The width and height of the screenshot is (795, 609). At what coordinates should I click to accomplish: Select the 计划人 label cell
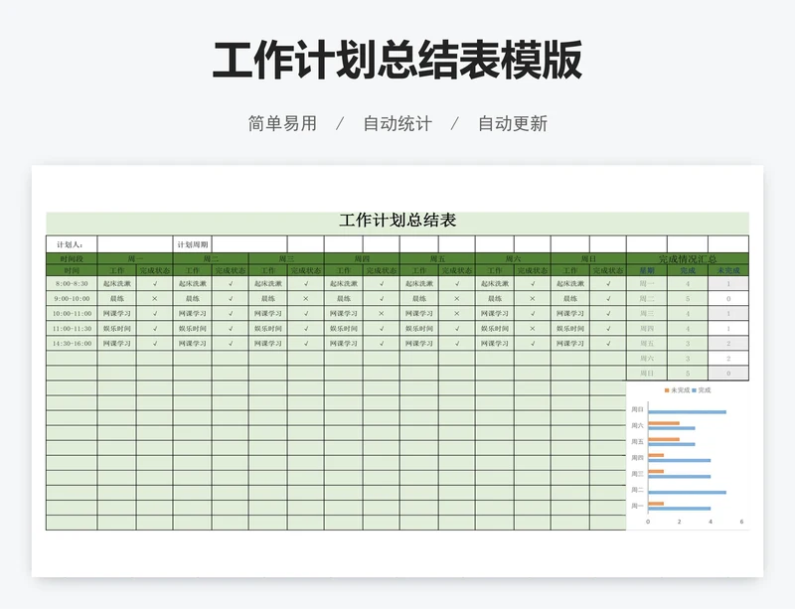click(x=72, y=244)
